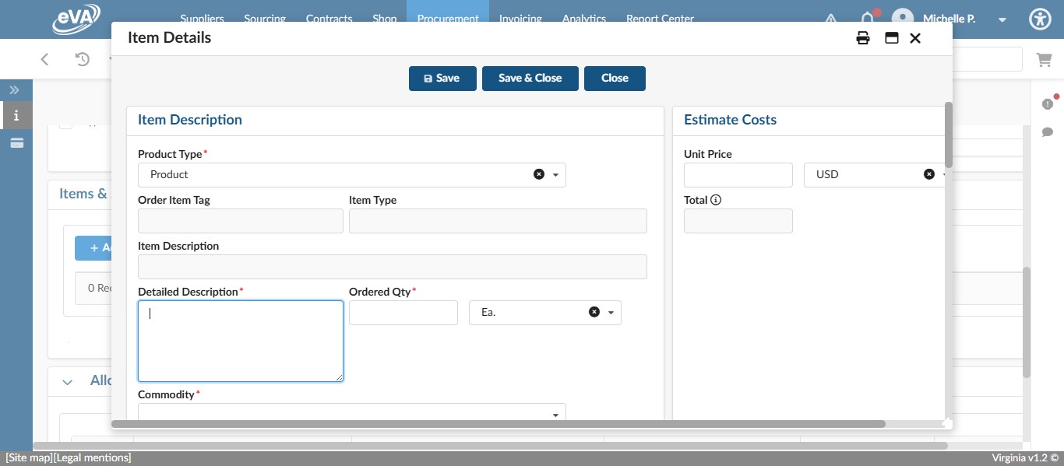Open the Sourcing menu
The height and width of the screenshot is (466, 1064).
coord(265,19)
